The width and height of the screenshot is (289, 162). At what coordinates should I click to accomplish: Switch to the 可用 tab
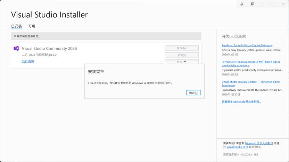coord(32,26)
